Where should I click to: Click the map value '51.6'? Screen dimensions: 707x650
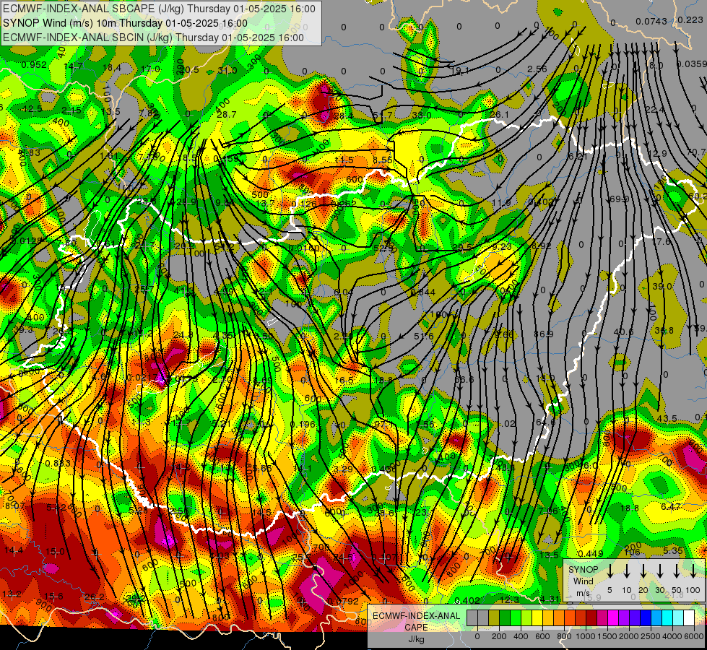click(423, 336)
